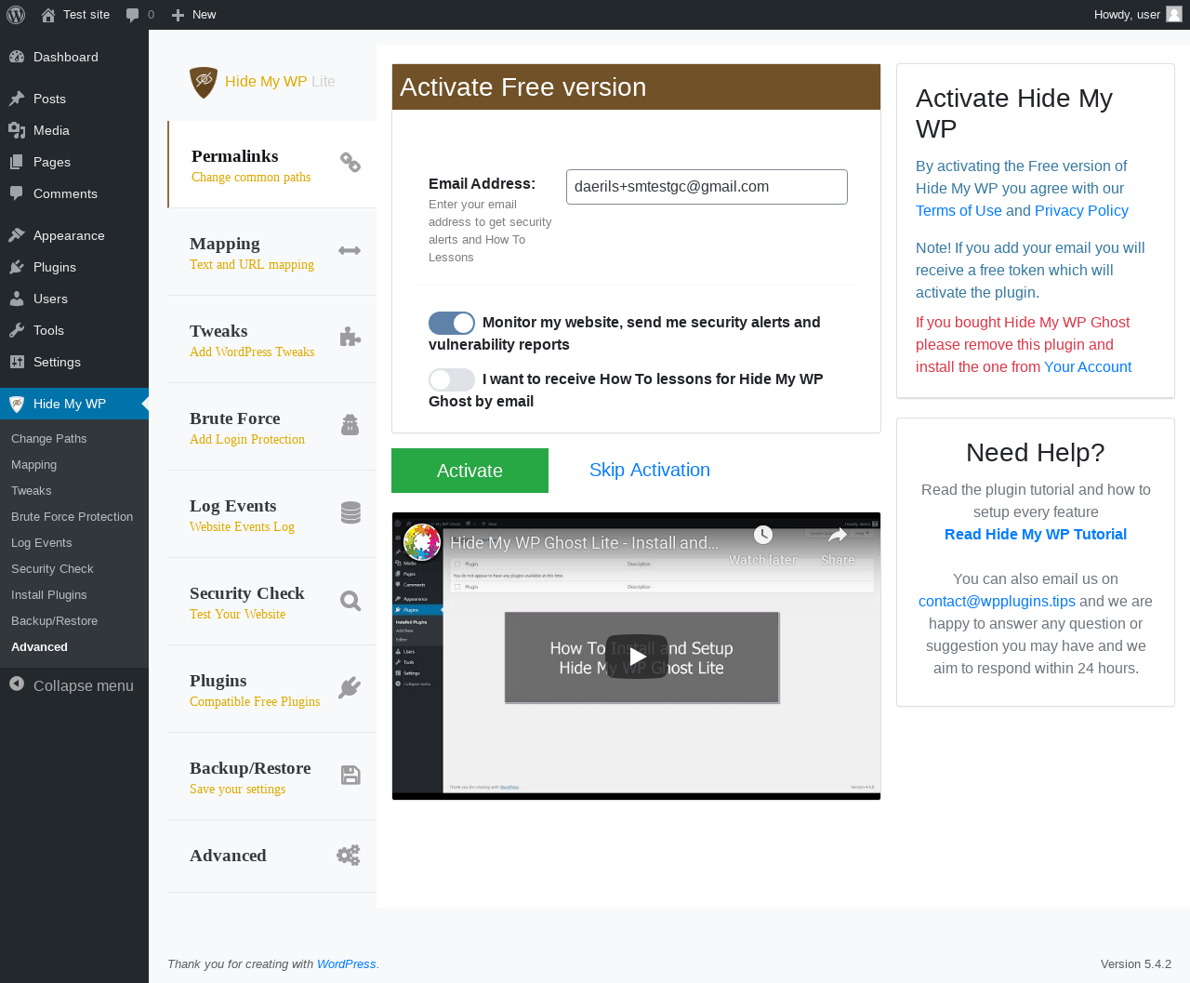Viewport: 1190px width, 983px height.
Task: Open the comments bubble in admin bar
Action: click(133, 15)
